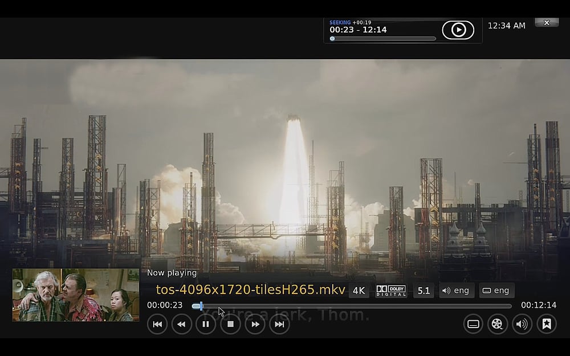The width and height of the screenshot is (570, 356).
Task: Open the bookmarks icon
Action: pyautogui.click(x=547, y=324)
